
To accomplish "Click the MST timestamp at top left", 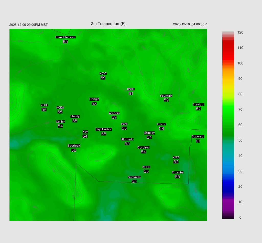I will [28, 25].
